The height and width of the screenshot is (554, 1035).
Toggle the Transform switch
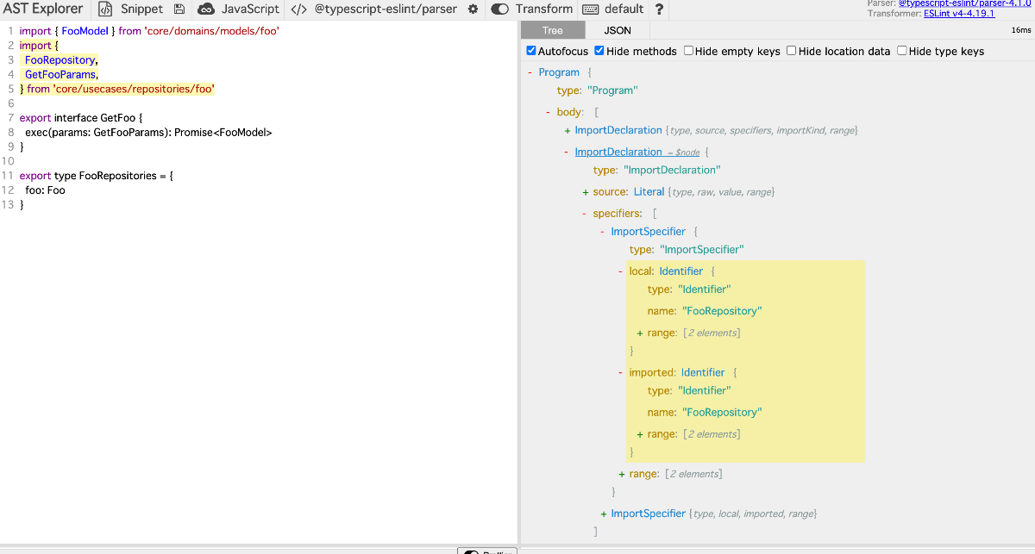500,9
